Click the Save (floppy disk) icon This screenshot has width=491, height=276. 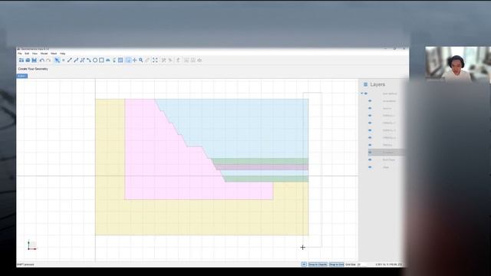[34, 60]
